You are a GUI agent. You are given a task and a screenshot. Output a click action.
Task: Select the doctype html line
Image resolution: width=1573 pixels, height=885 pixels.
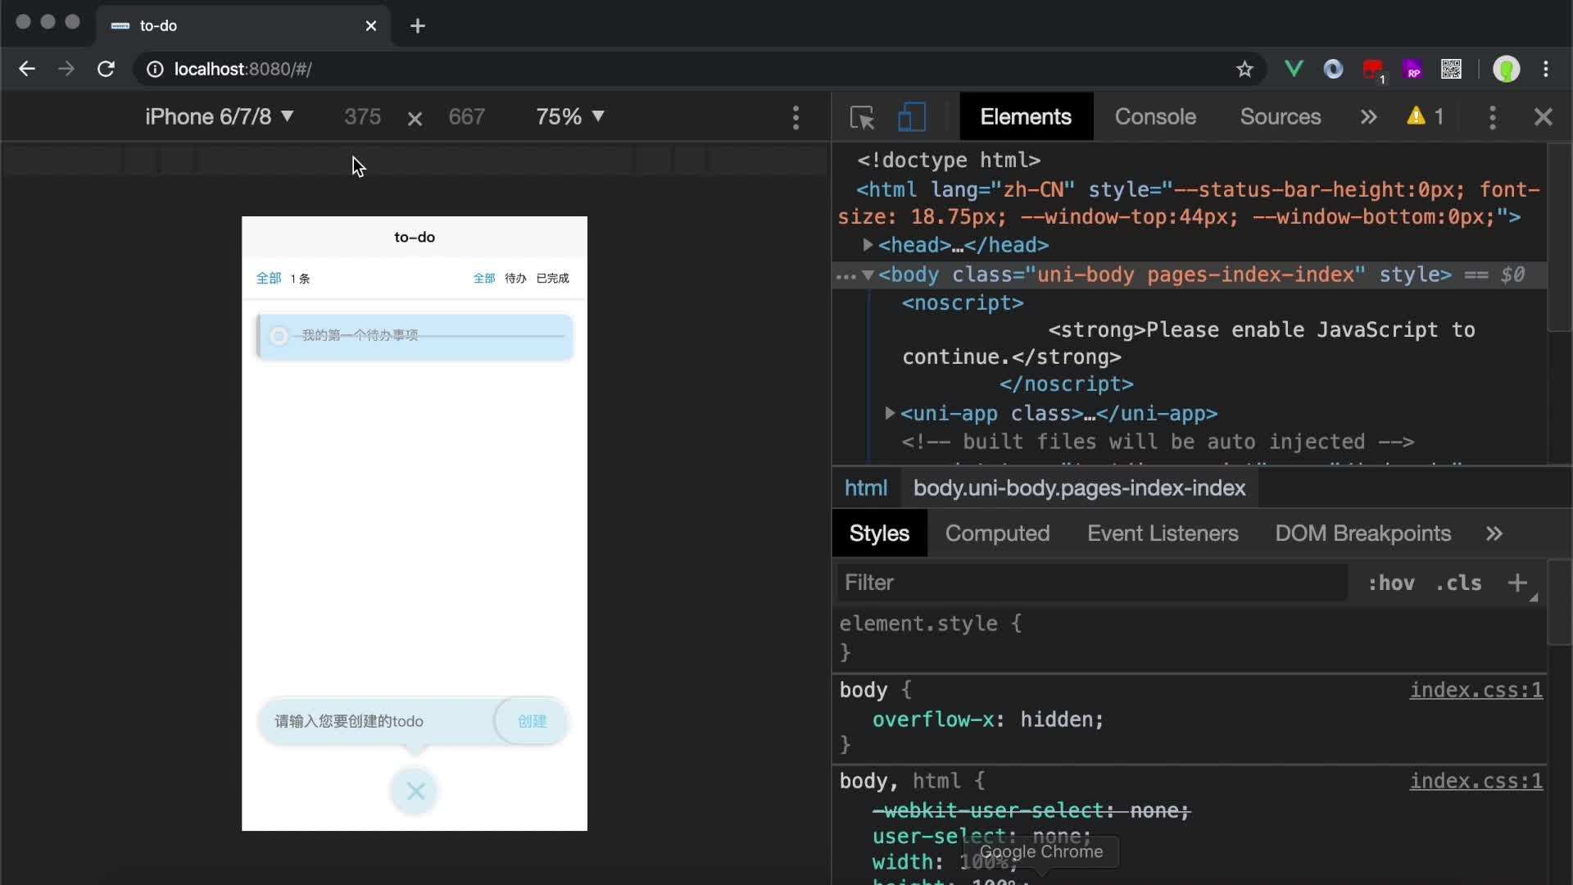(949, 160)
